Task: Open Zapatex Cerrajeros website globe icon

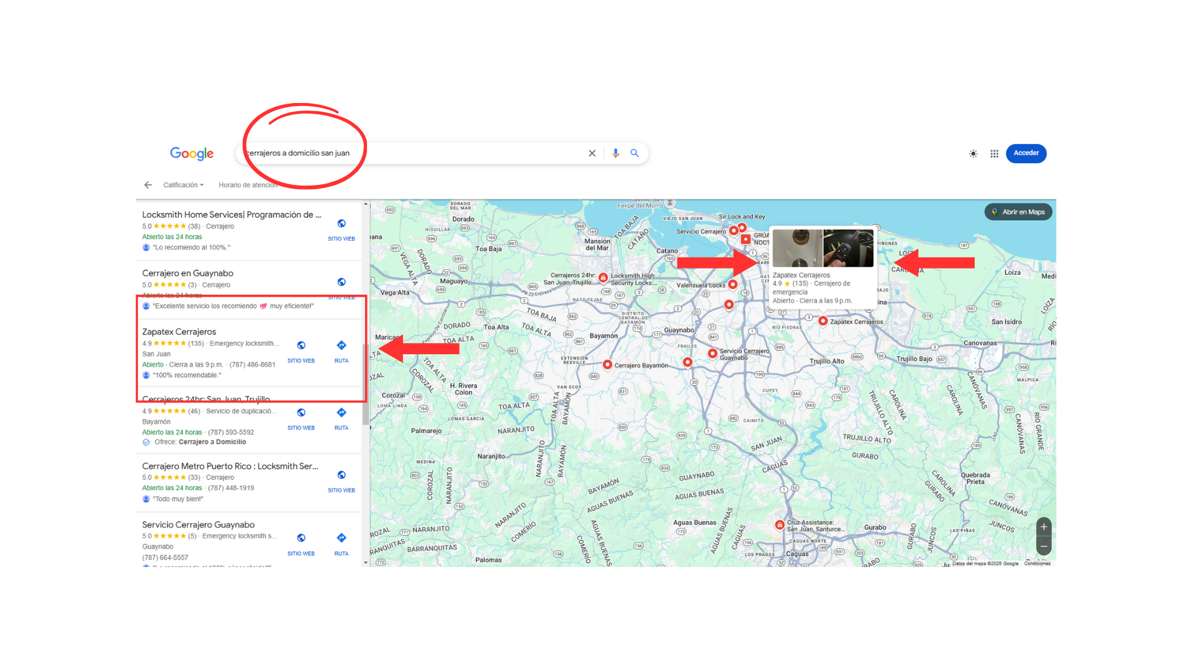Action: [x=301, y=346]
